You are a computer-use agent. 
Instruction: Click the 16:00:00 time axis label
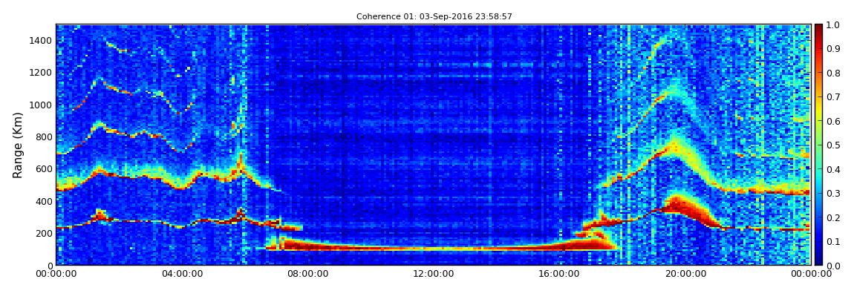(x=561, y=274)
